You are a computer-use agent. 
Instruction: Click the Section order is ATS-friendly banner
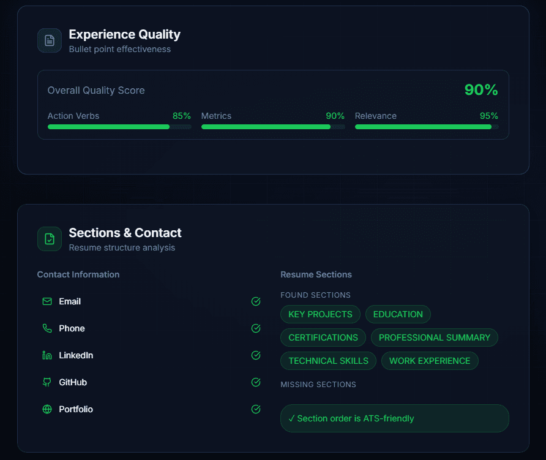point(394,418)
